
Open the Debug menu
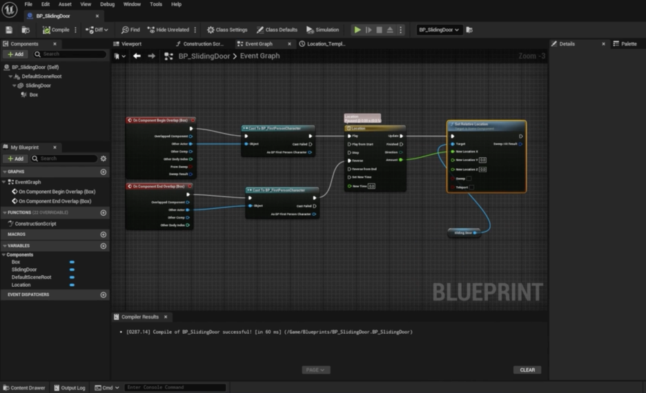(107, 4)
